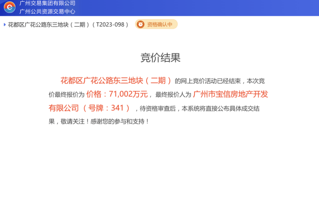The width and height of the screenshot is (319, 204).
Task: Click the bidder number 号牌:341
Action: (107, 108)
